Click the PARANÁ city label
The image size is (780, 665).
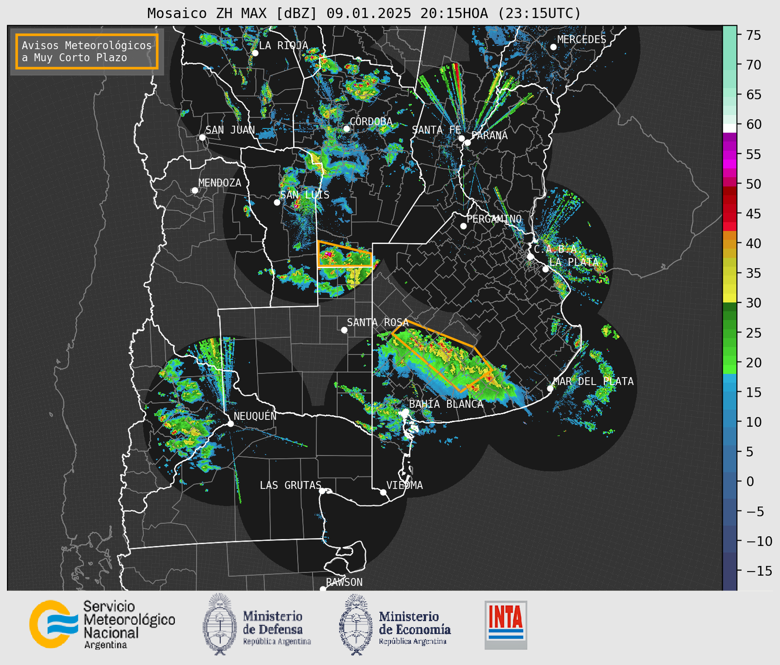(x=490, y=135)
